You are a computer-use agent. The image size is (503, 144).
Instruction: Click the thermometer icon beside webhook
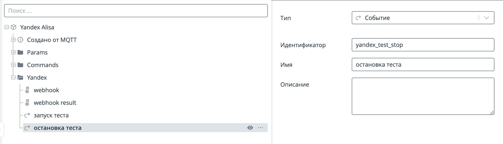pos(27,90)
